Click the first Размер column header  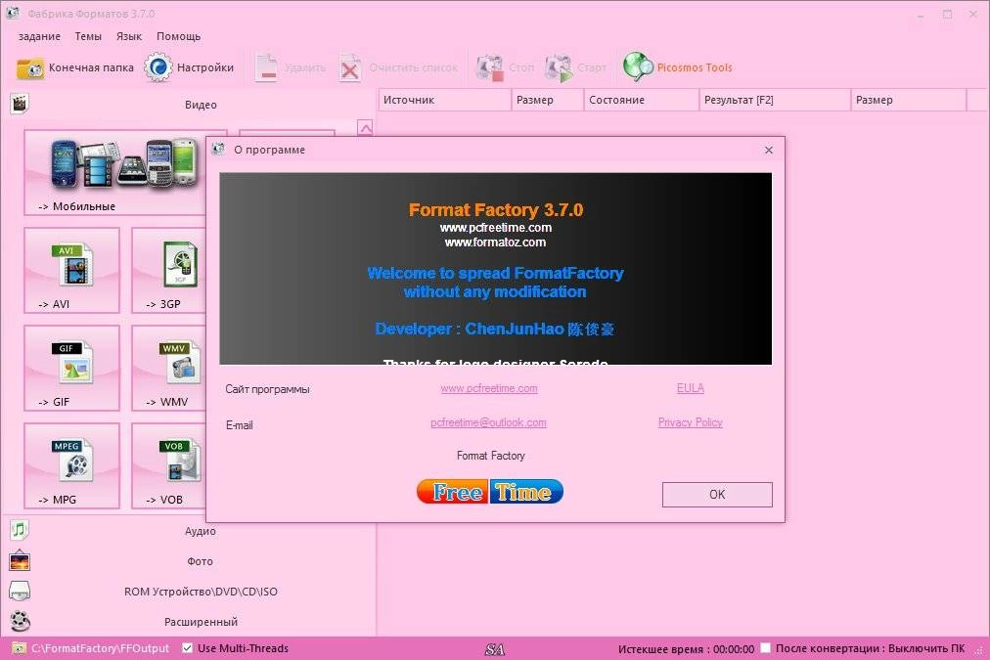click(547, 100)
